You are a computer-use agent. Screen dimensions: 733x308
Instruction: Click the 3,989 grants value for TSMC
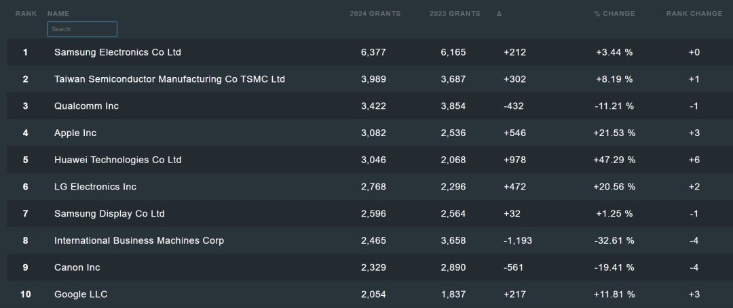coord(373,79)
